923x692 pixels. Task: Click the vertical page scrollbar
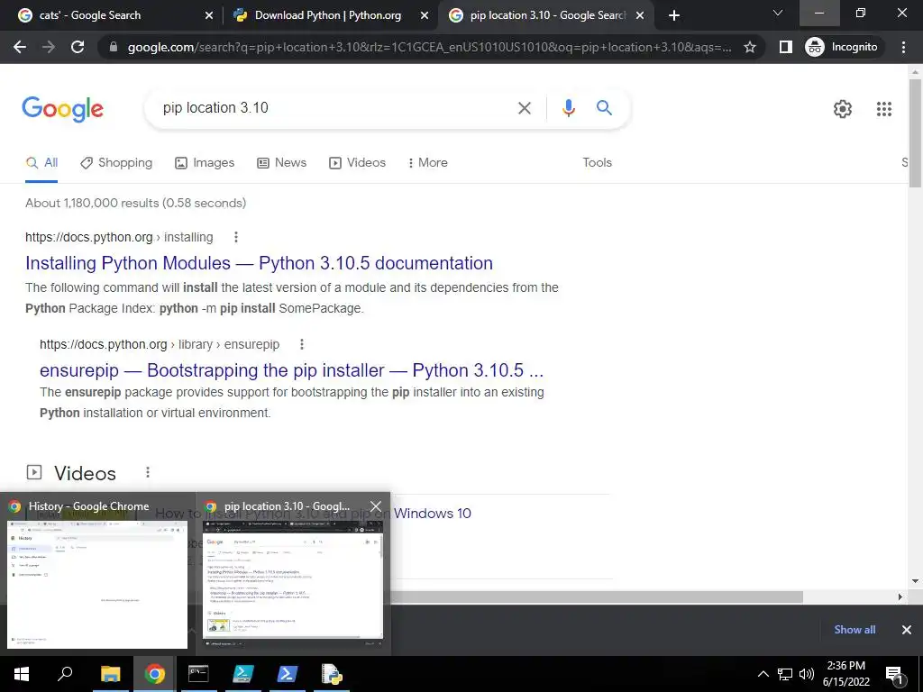[x=915, y=132]
